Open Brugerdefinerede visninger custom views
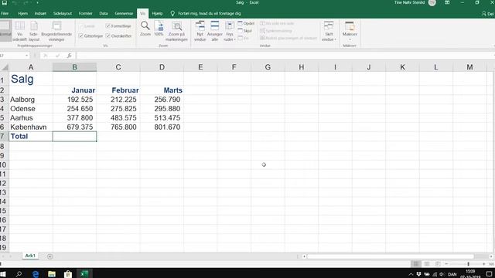This screenshot has height=278, width=495. click(56, 31)
